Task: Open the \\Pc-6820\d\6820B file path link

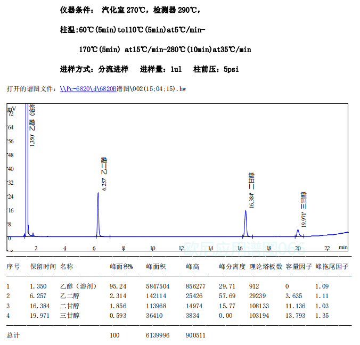Action: point(88,89)
